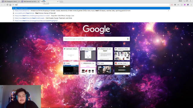Select the 'hea - Google Search' suggestion
The height and width of the screenshot is (108, 193).
click(x=91, y=8)
